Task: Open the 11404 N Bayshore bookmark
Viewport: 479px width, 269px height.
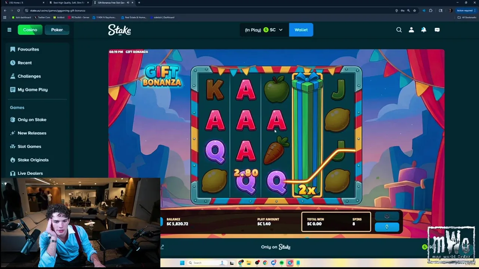Action: click(105, 17)
